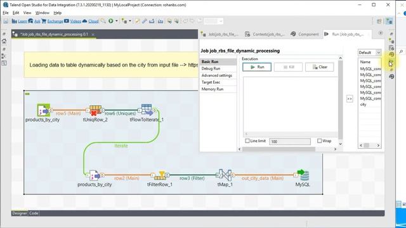The image size is (406, 228).
Task: Open the Edit menu
Action: (x=16, y=13)
